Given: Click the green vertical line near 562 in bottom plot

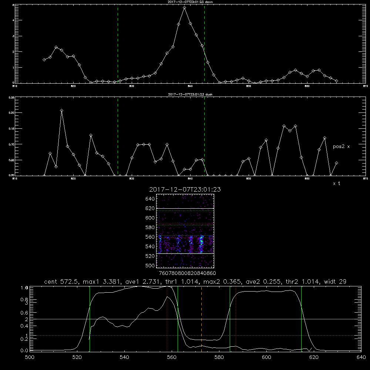Looking at the screenshot, I should pyautogui.click(x=178, y=319).
